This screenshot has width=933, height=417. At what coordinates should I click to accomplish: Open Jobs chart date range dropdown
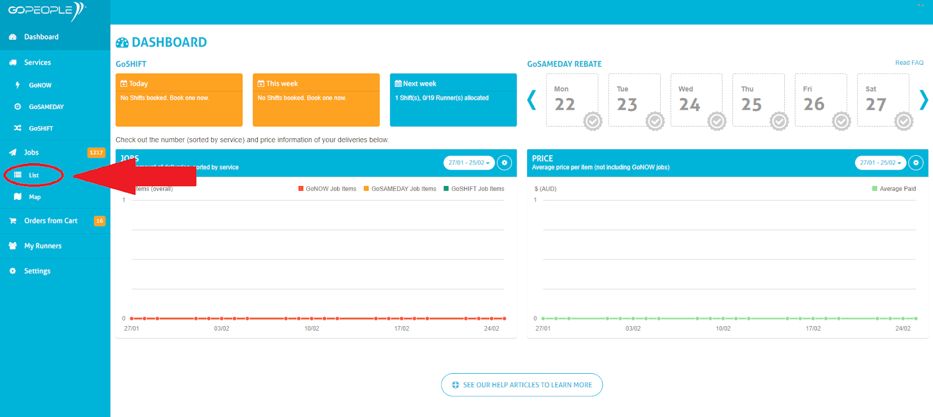469,163
